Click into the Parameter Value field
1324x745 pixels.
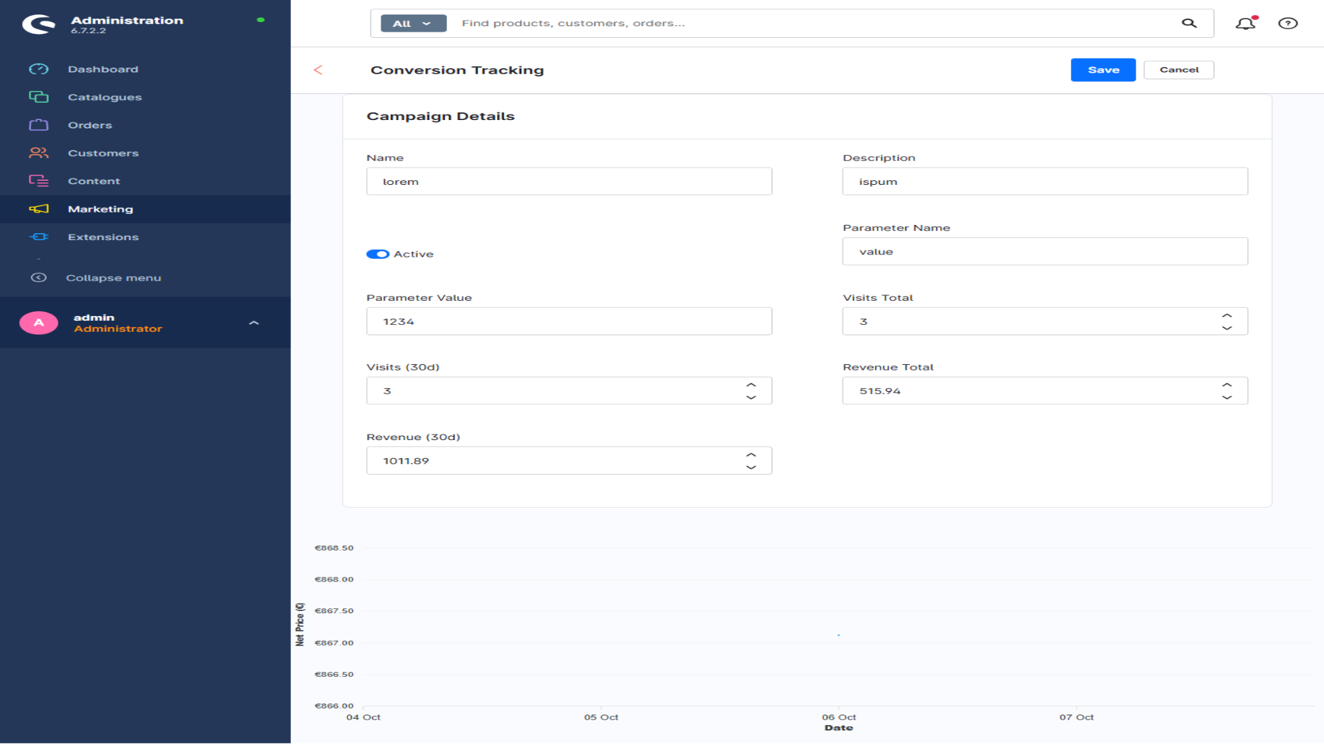pyautogui.click(x=569, y=321)
